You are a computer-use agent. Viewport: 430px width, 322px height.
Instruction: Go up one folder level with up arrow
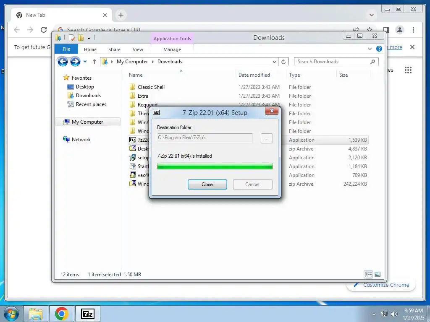[94, 62]
